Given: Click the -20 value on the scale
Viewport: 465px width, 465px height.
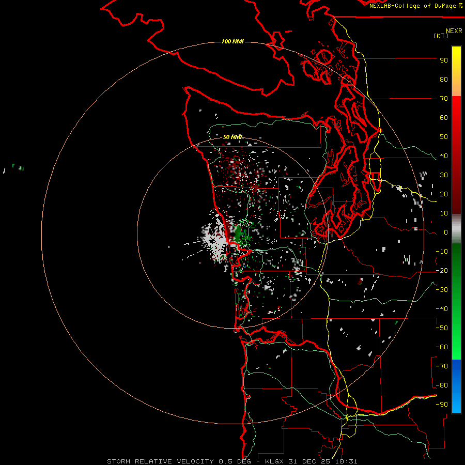Looking at the screenshot, I should click(442, 270).
